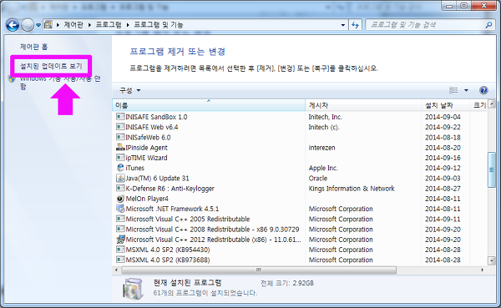Select 프로그램 in the address breadcrumb
Screen dimensions: 501x308
tap(109, 24)
